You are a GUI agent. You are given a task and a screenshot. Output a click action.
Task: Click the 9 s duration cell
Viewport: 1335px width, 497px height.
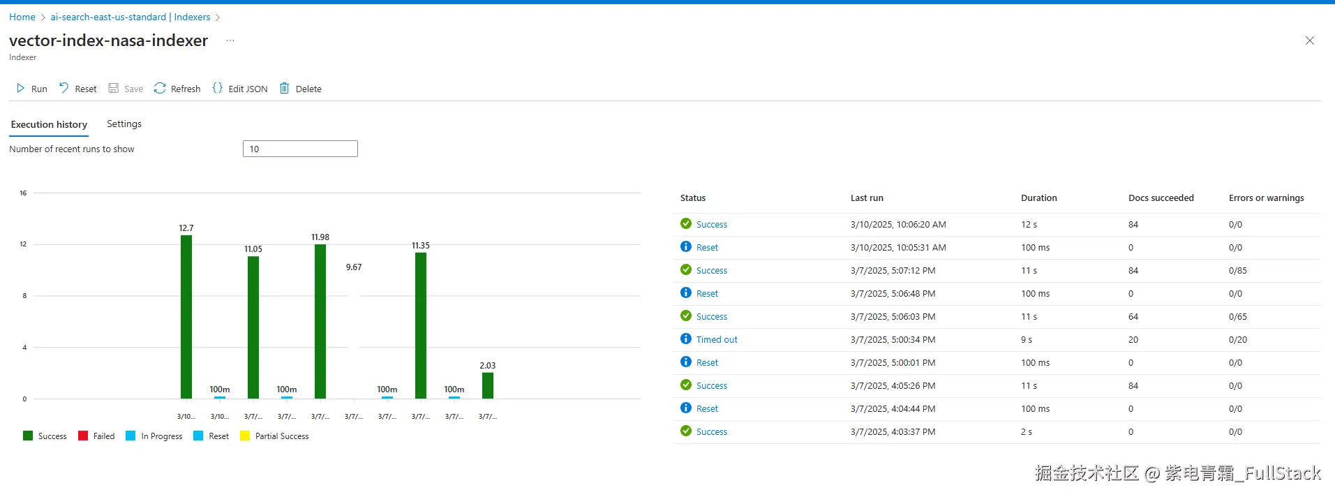click(1027, 339)
